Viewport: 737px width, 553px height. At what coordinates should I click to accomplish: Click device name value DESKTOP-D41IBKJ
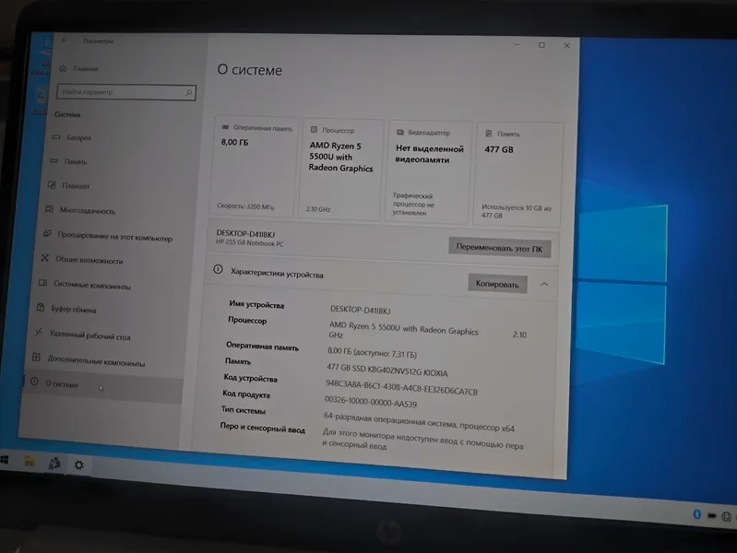pos(360,310)
